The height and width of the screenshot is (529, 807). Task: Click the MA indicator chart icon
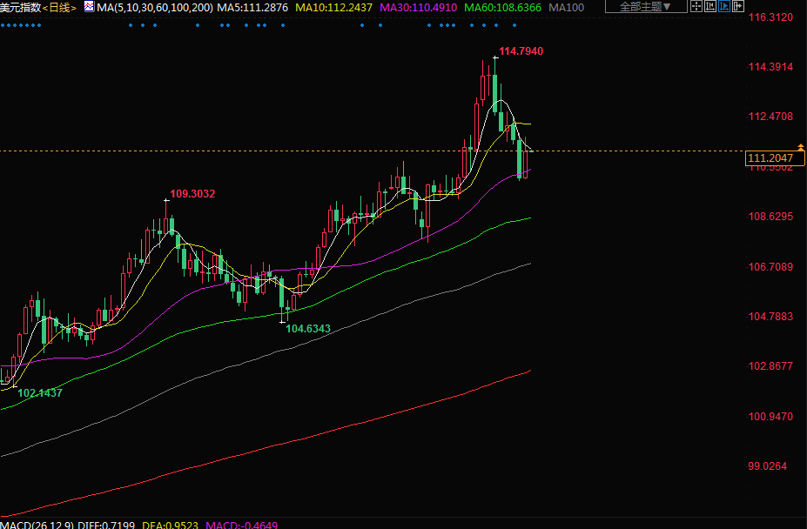click(x=90, y=7)
